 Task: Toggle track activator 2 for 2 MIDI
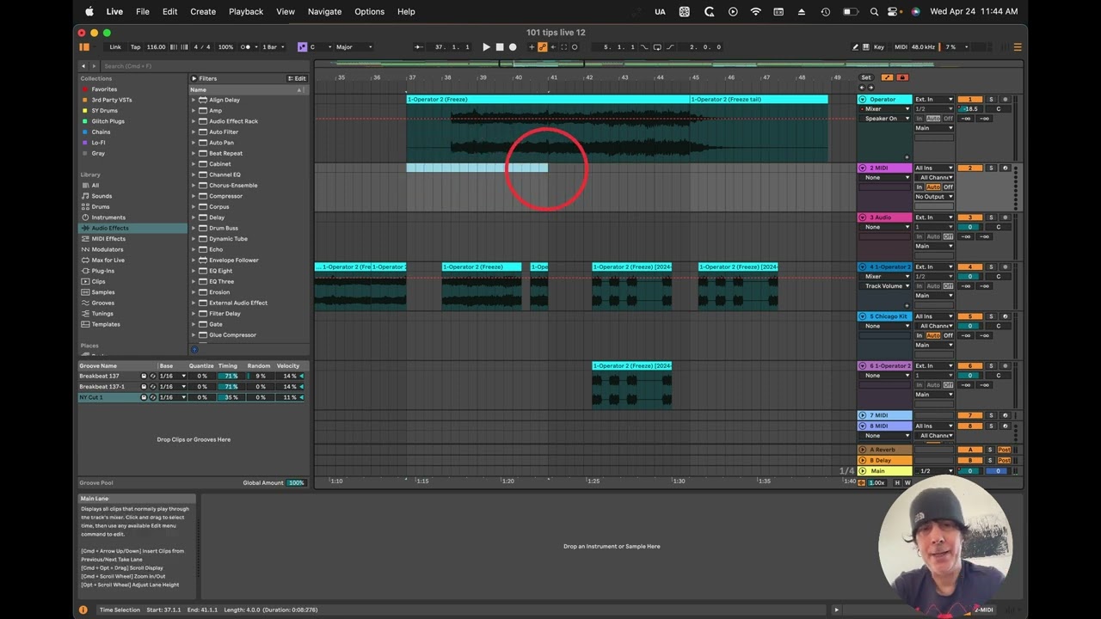970,169
